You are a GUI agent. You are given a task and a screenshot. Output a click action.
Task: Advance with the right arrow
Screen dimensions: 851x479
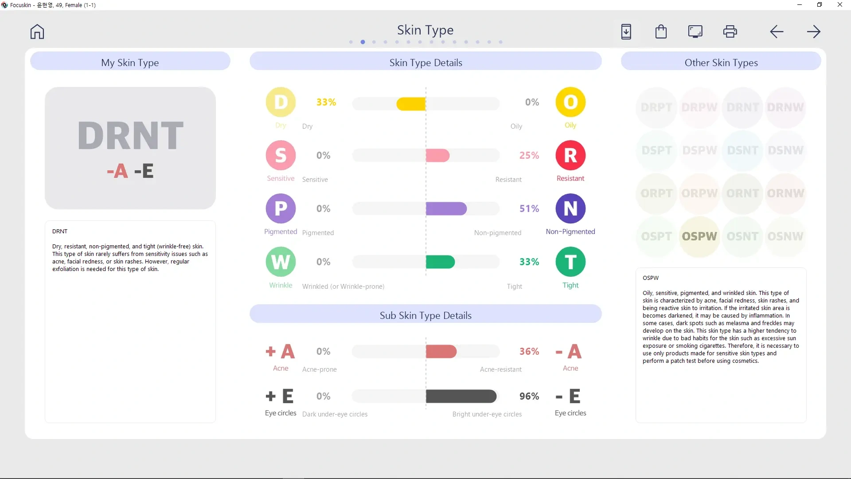tap(813, 32)
